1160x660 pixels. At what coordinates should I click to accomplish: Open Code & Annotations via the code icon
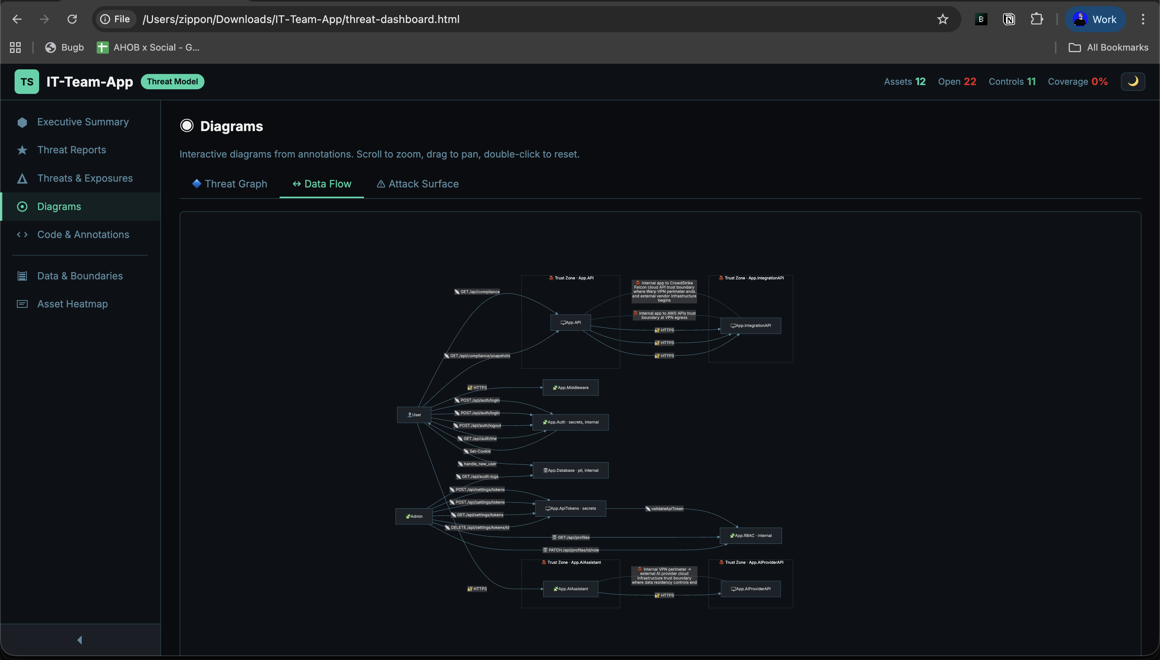[x=22, y=234]
